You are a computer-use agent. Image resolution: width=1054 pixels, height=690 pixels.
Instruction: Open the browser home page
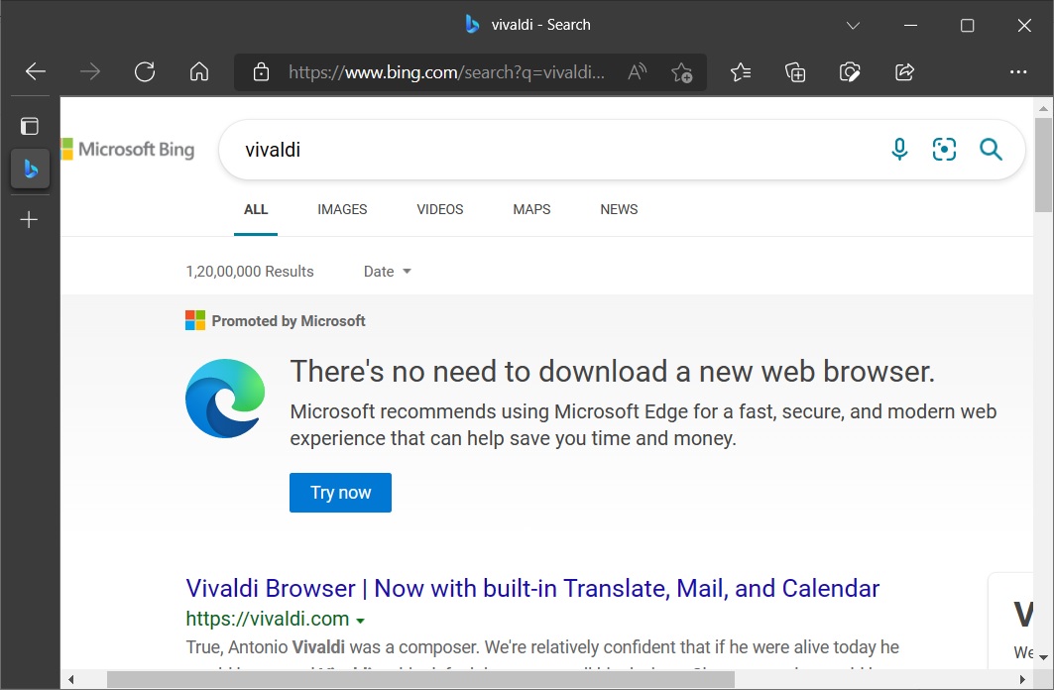(x=198, y=71)
